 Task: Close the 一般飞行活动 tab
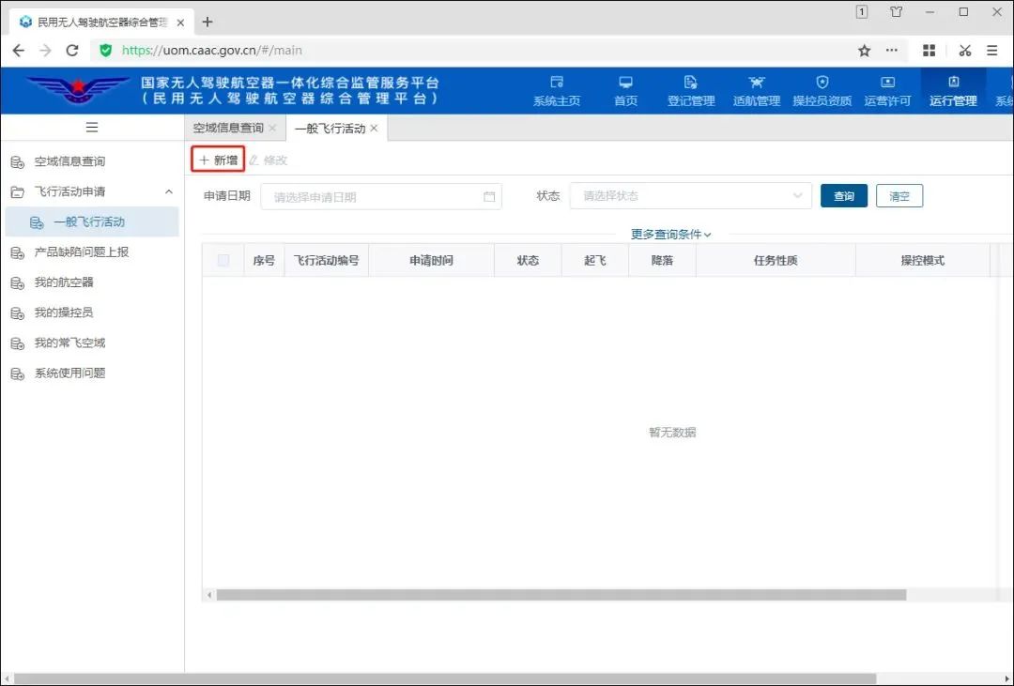375,129
